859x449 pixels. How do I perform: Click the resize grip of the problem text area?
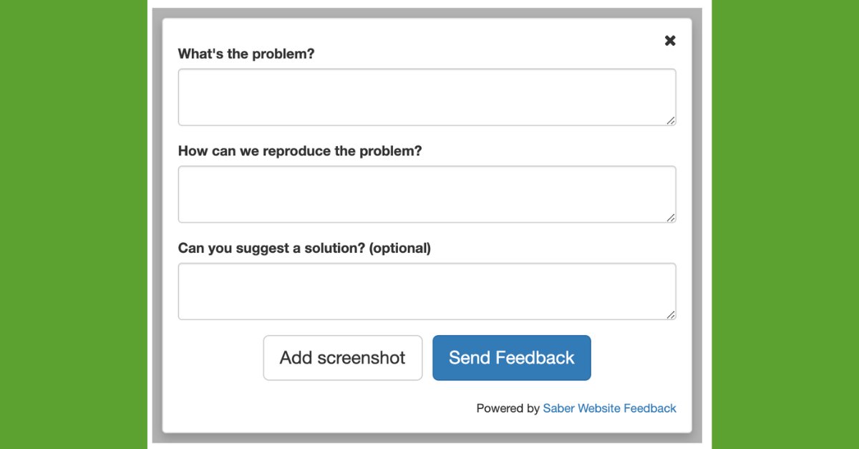point(671,121)
